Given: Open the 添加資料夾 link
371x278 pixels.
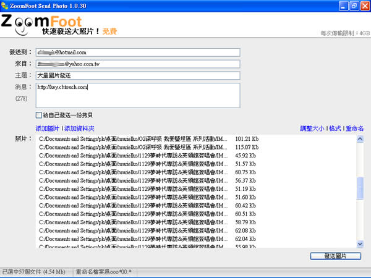Looking at the screenshot, I should pos(79,128).
